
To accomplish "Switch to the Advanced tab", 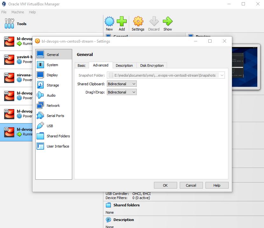I will tap(101, 65).
